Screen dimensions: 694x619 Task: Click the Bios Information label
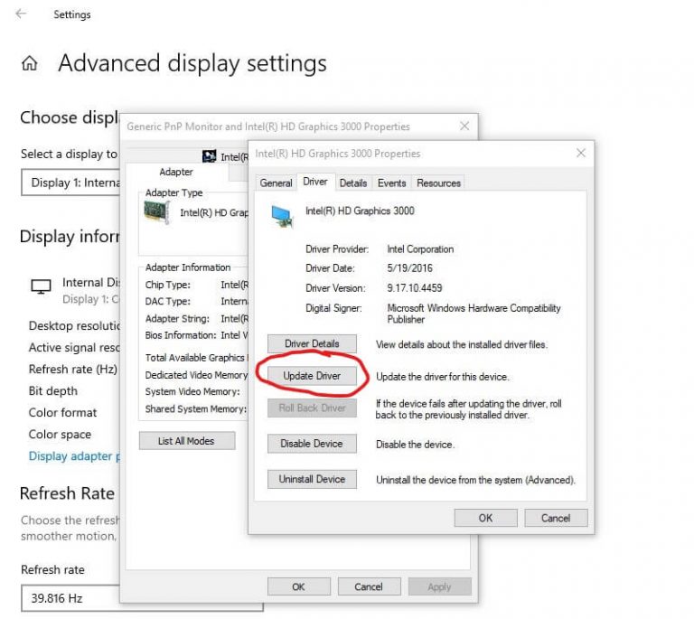coord(181,335)
